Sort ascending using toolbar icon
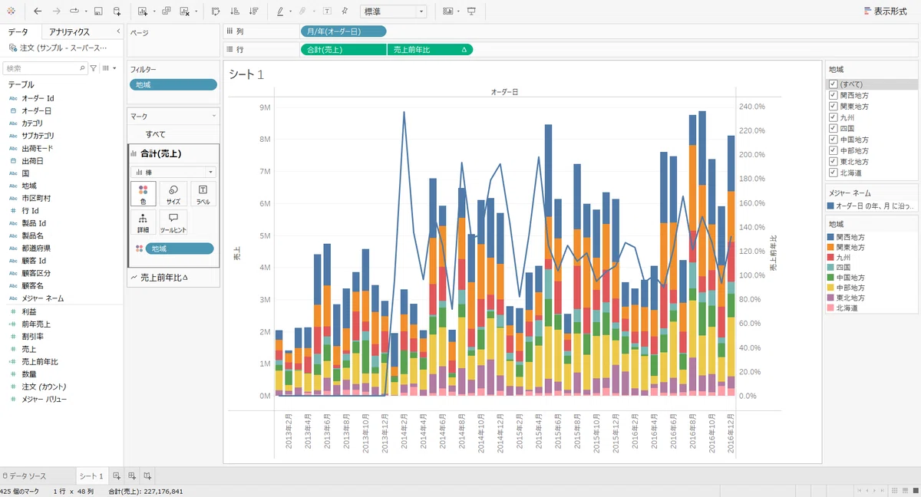 point(235,12)
